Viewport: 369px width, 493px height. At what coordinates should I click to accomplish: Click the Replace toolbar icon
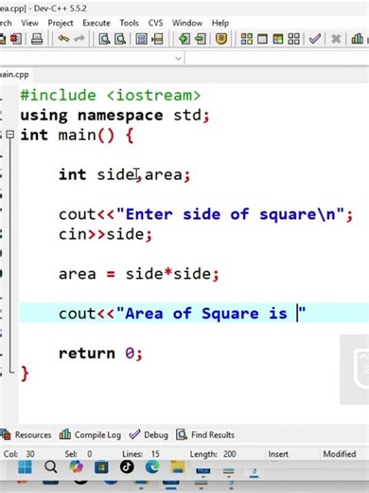(x=120, y=39)
